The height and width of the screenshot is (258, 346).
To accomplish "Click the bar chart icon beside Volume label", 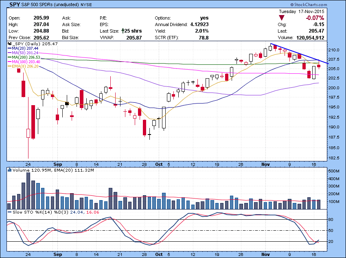I will pos(9,170).
